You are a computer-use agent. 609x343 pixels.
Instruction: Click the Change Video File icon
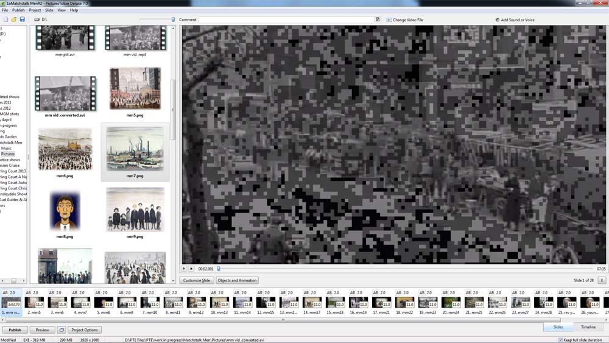coord(389,20)
